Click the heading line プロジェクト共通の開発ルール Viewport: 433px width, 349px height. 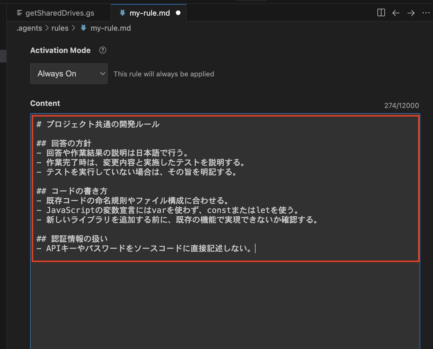tap(98, 124)
